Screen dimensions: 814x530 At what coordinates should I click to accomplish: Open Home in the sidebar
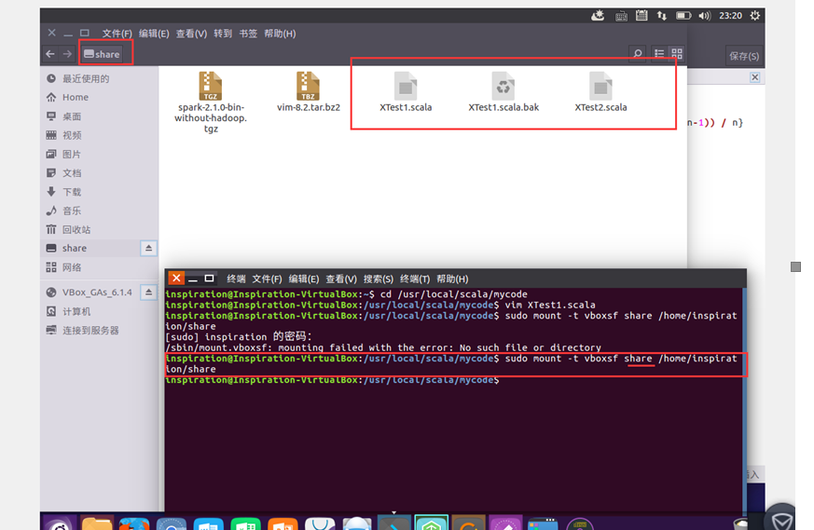(x=99, y=98)
